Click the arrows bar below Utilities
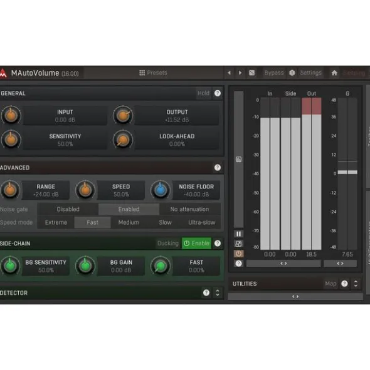The image size is (370, 370). pyautogui.click(x=295, y=297)
